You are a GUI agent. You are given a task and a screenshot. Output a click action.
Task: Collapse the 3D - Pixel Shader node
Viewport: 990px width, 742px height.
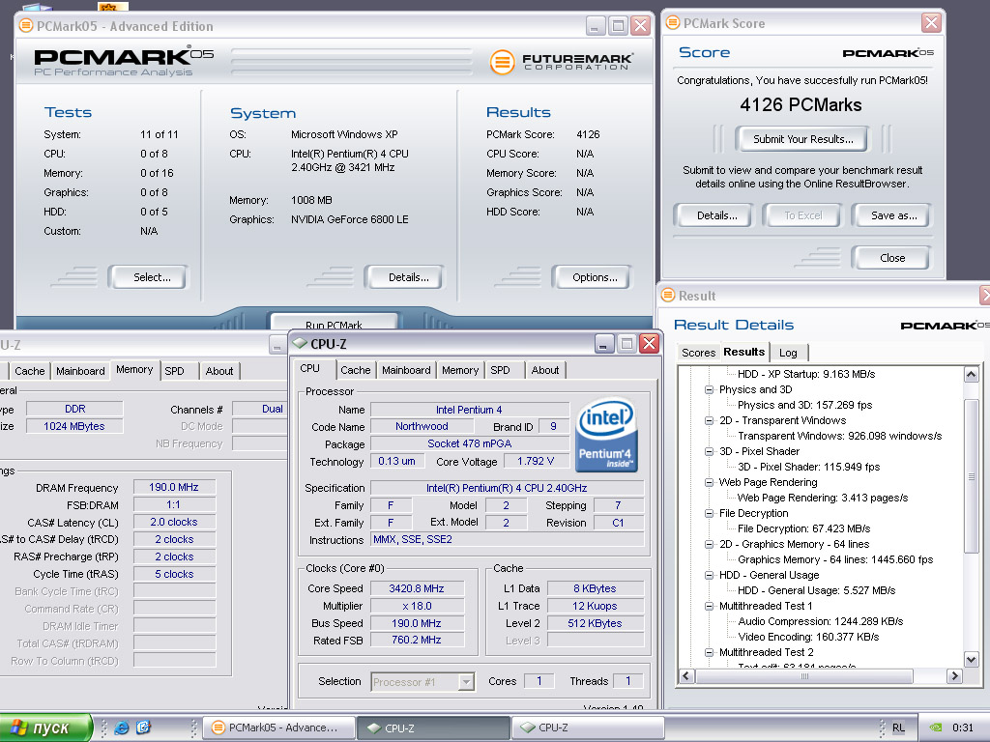(709, 452)
